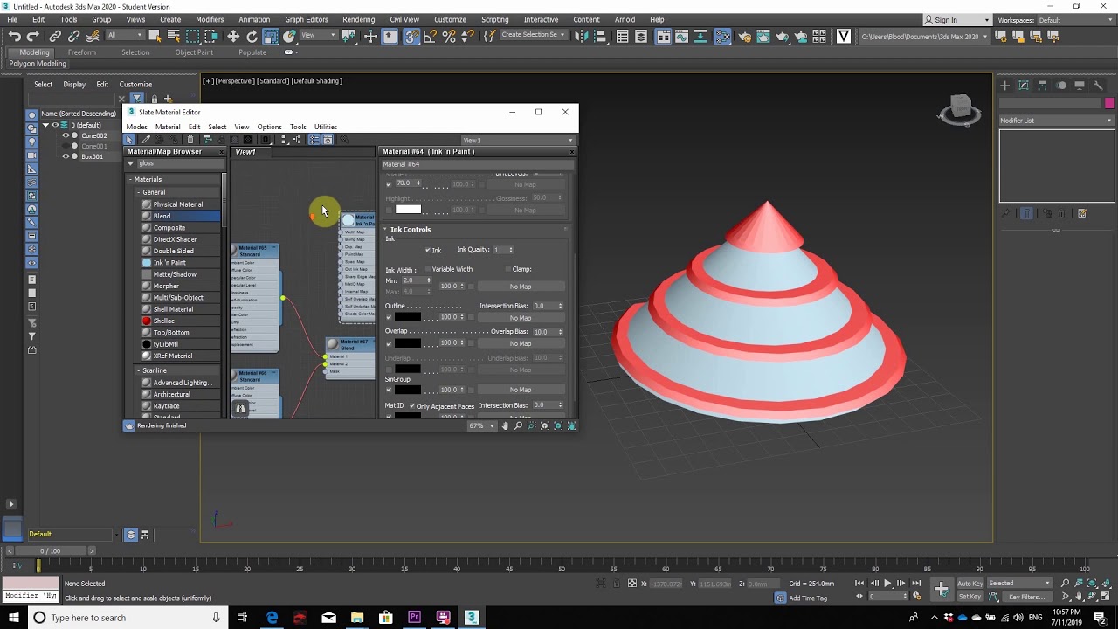Enable the Variable Width checkbox

click(428, 269)
